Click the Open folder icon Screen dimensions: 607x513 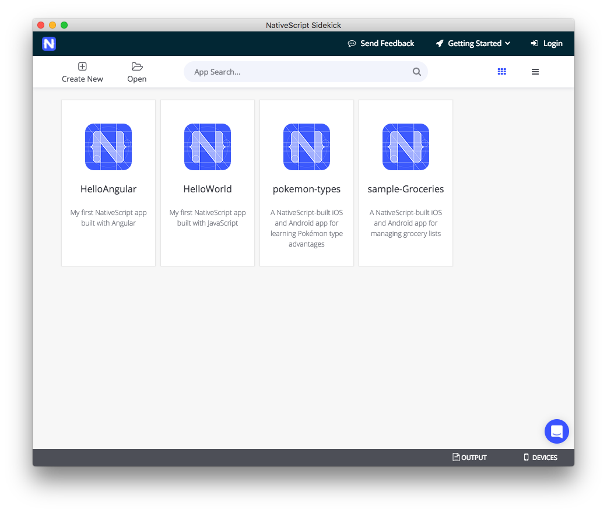click(137, 66)
